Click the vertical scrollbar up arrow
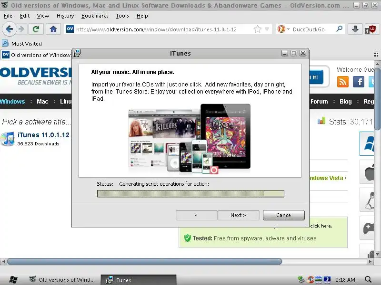 click(x=377, y=64)
